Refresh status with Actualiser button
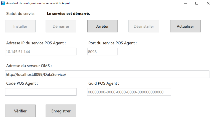 click(185, 26)
